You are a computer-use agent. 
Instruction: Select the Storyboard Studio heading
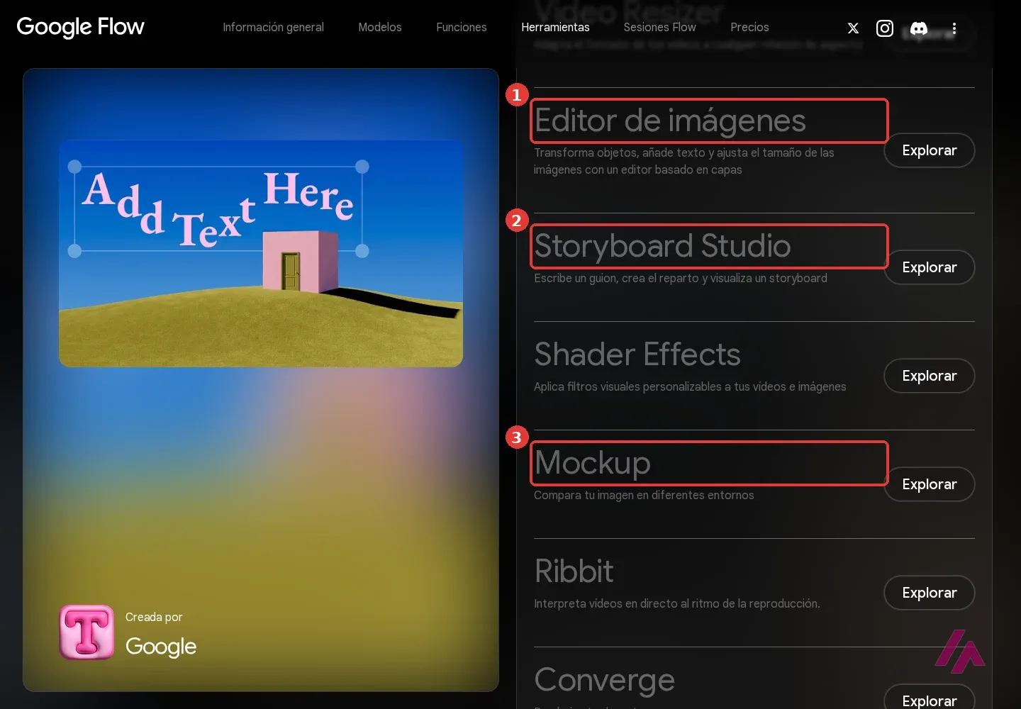click(662, 246)
